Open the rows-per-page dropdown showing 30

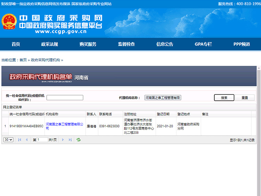click(x=8, y=140)
